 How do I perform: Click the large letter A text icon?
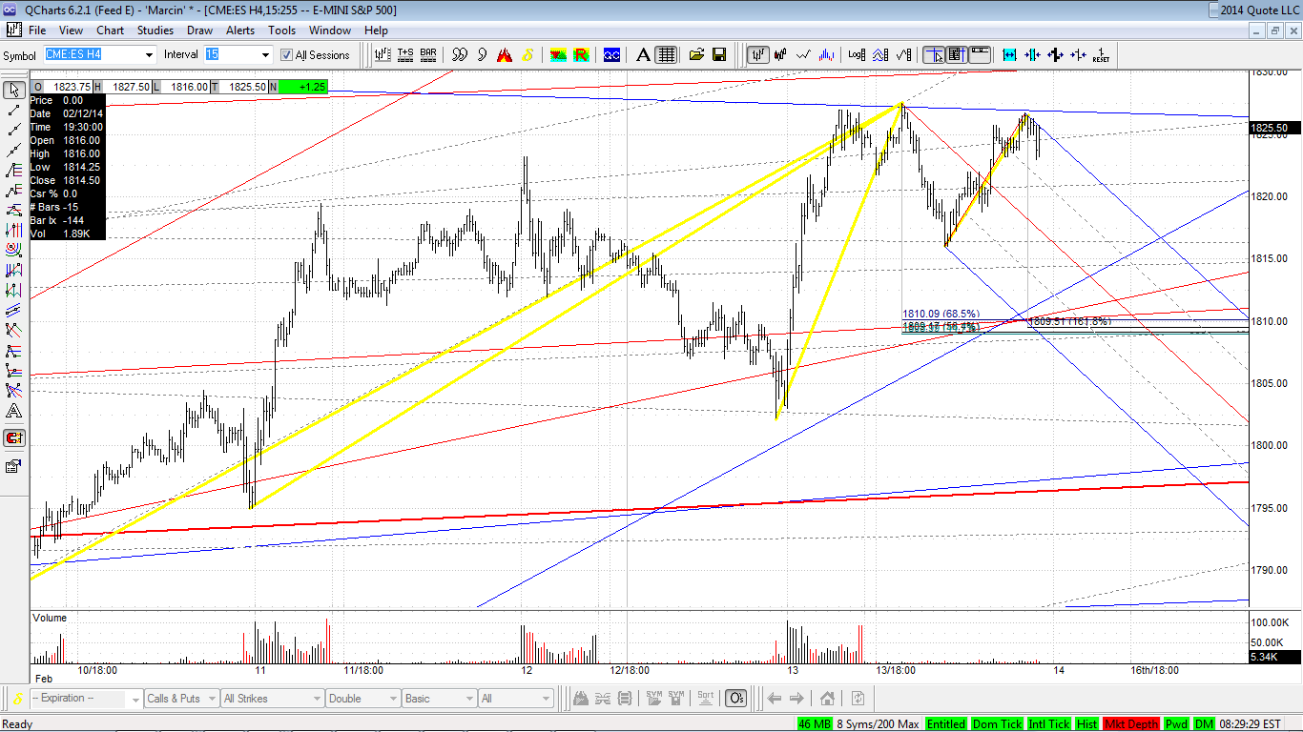643,54
